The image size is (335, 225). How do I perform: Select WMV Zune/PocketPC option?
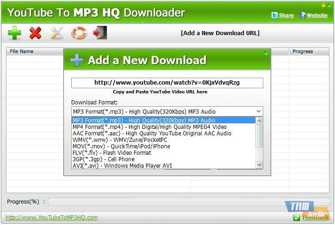click(163, 140)
